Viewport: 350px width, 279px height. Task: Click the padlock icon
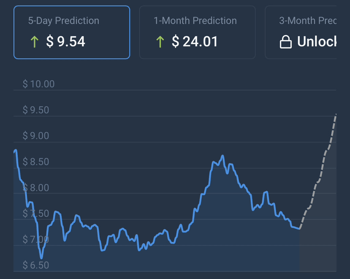pos(286,42)
